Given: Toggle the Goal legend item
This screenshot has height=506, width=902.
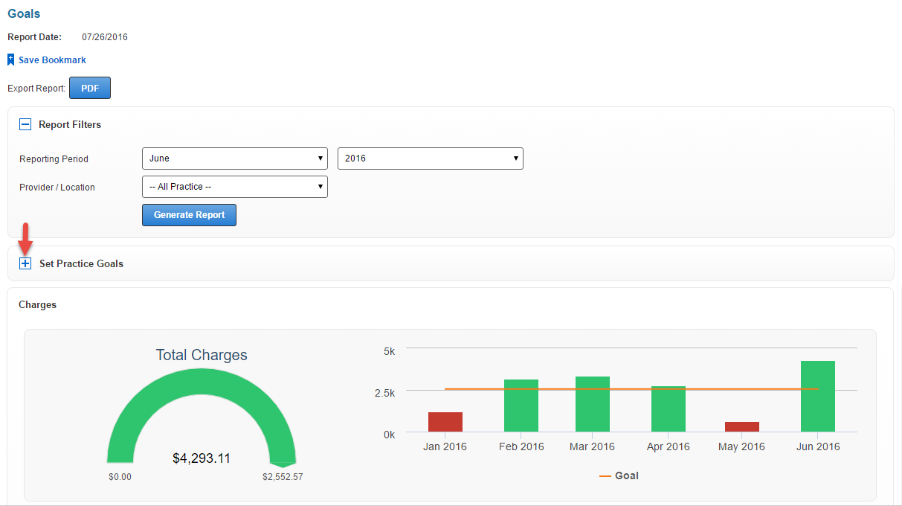Looking at the screenshot, I should 619,475.
